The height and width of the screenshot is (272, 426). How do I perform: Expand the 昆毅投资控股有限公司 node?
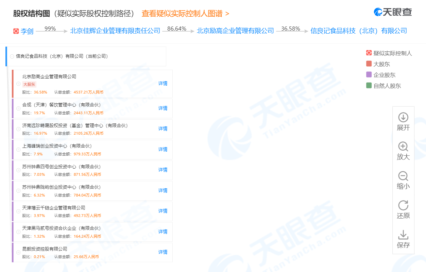coord(18,253)
